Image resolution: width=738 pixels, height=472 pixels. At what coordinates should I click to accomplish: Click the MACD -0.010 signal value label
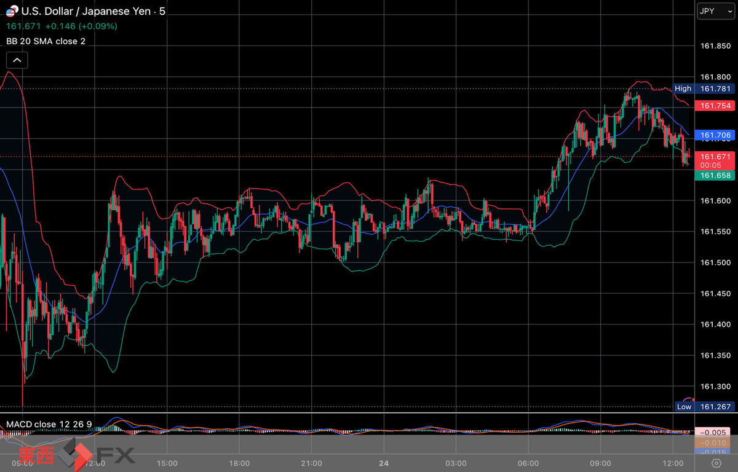click(713, 442)
